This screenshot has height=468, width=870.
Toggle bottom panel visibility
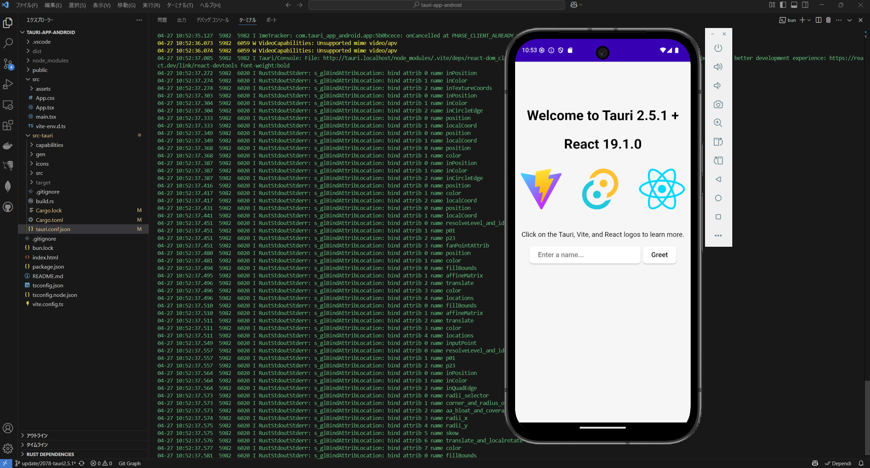tap(794, 5)
